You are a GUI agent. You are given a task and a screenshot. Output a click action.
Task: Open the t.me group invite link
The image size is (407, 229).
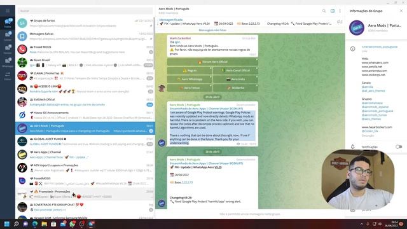pos(380,46)
